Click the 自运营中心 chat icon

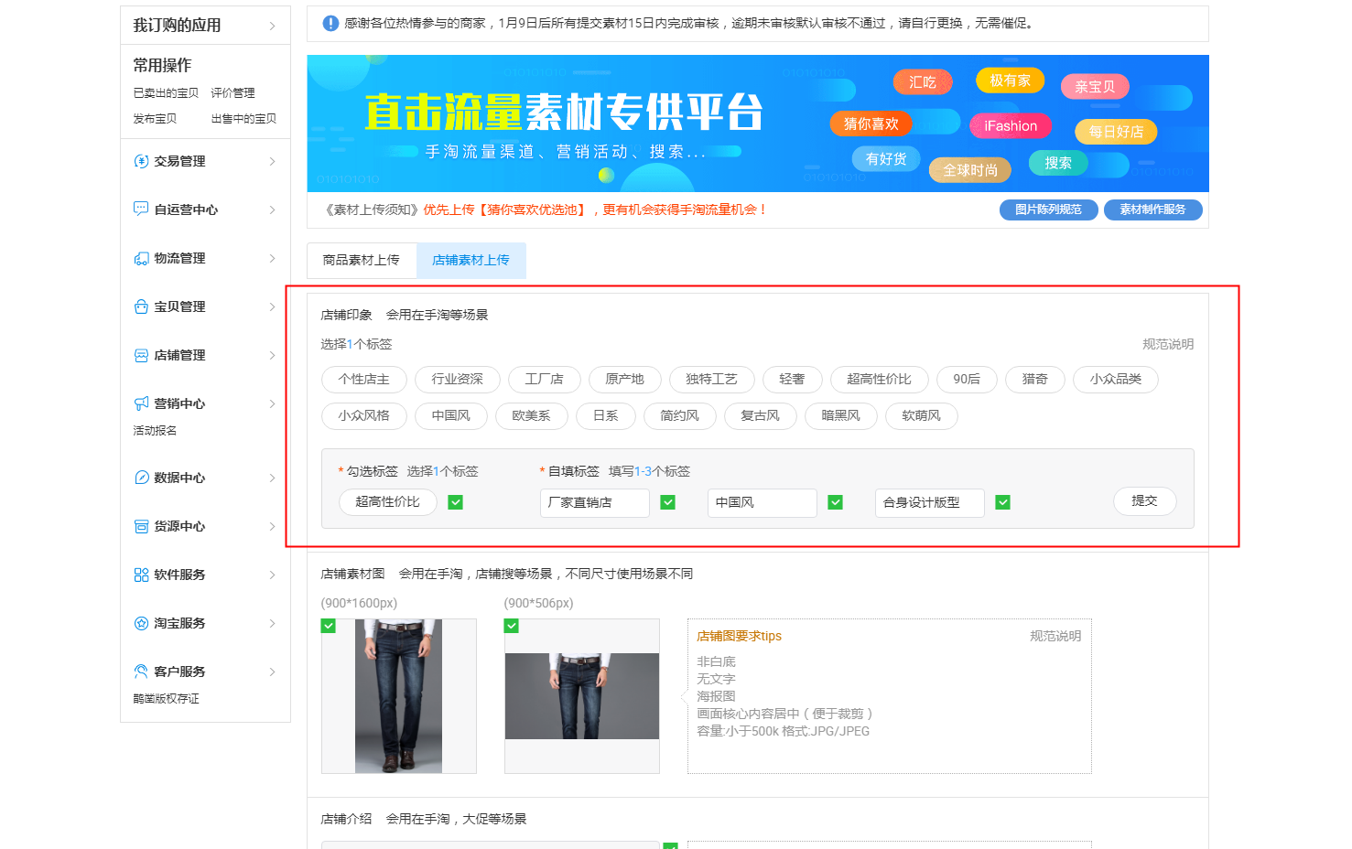[x=141, y=210]
